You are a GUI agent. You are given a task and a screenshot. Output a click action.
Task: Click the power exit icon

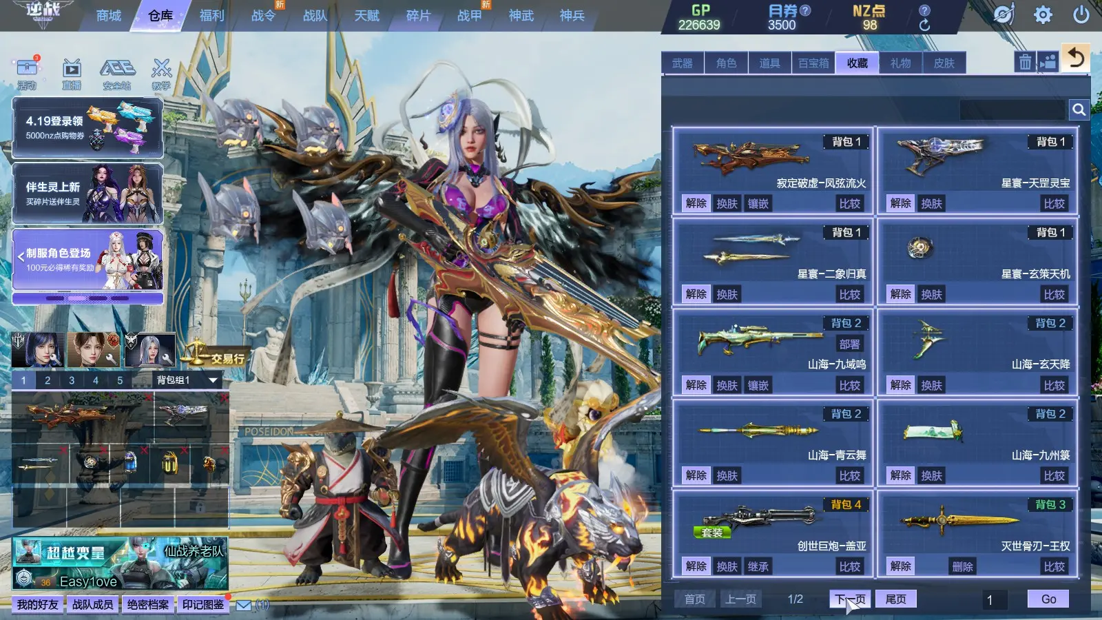pos(1081,14)
